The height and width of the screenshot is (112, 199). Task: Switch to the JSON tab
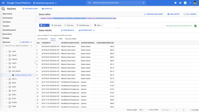click(x=60, y=39)
